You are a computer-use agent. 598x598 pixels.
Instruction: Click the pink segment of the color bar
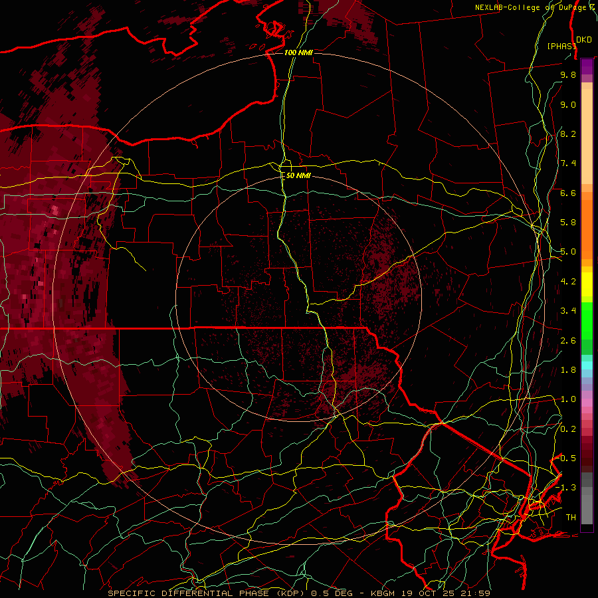[587, 403]
